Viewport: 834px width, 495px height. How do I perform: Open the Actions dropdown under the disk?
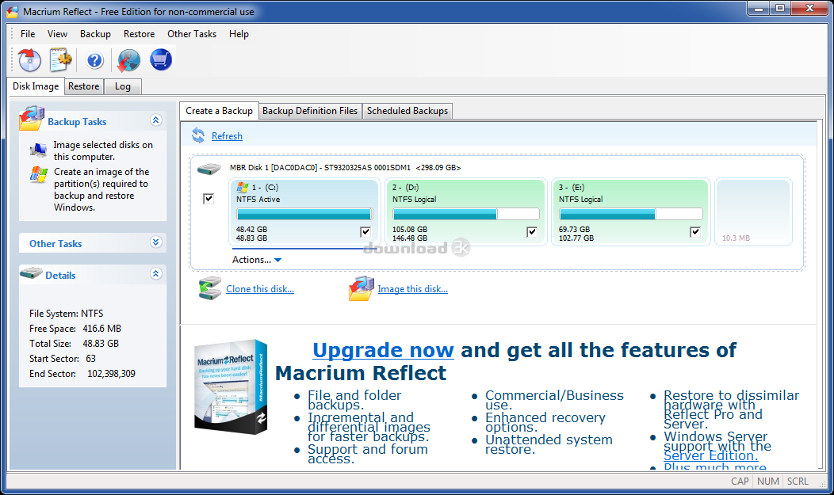click(256, 260)
